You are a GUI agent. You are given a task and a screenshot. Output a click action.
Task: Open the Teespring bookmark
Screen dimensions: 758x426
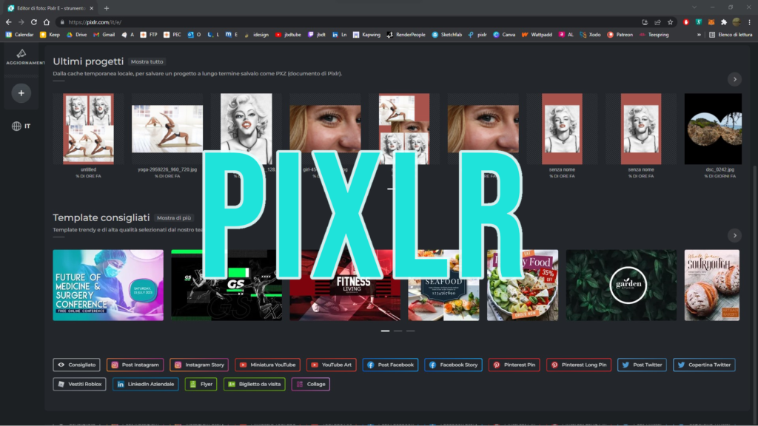pos(654,35)
